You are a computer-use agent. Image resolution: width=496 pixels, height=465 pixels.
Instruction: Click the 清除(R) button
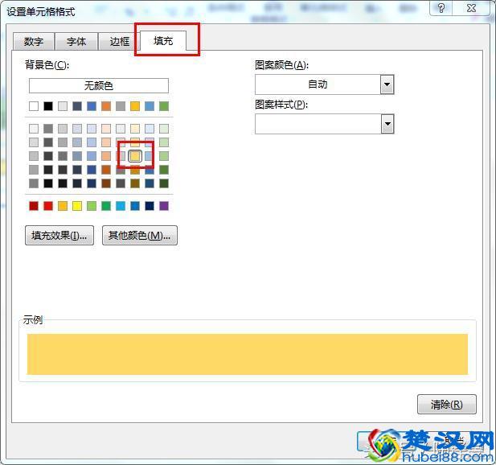point(447,404)
